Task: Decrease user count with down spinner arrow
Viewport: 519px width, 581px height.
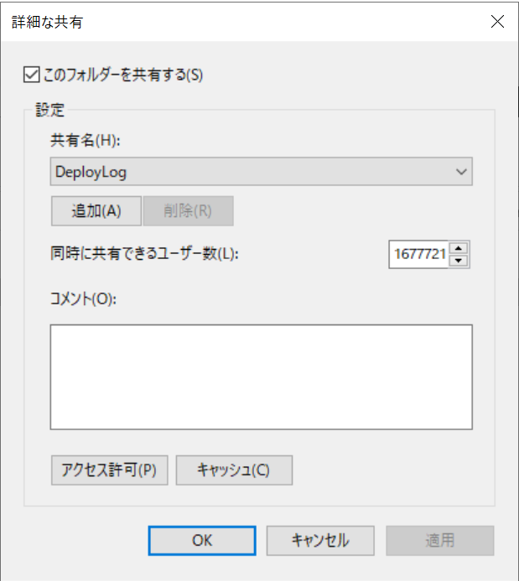Action: (459, 261)
